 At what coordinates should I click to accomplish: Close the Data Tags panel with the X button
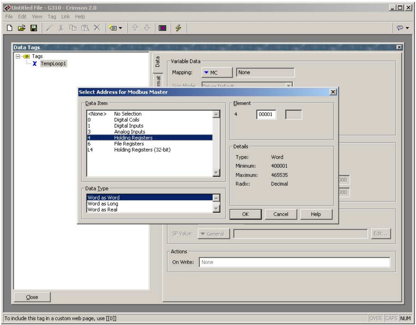(x=399, y=47)
